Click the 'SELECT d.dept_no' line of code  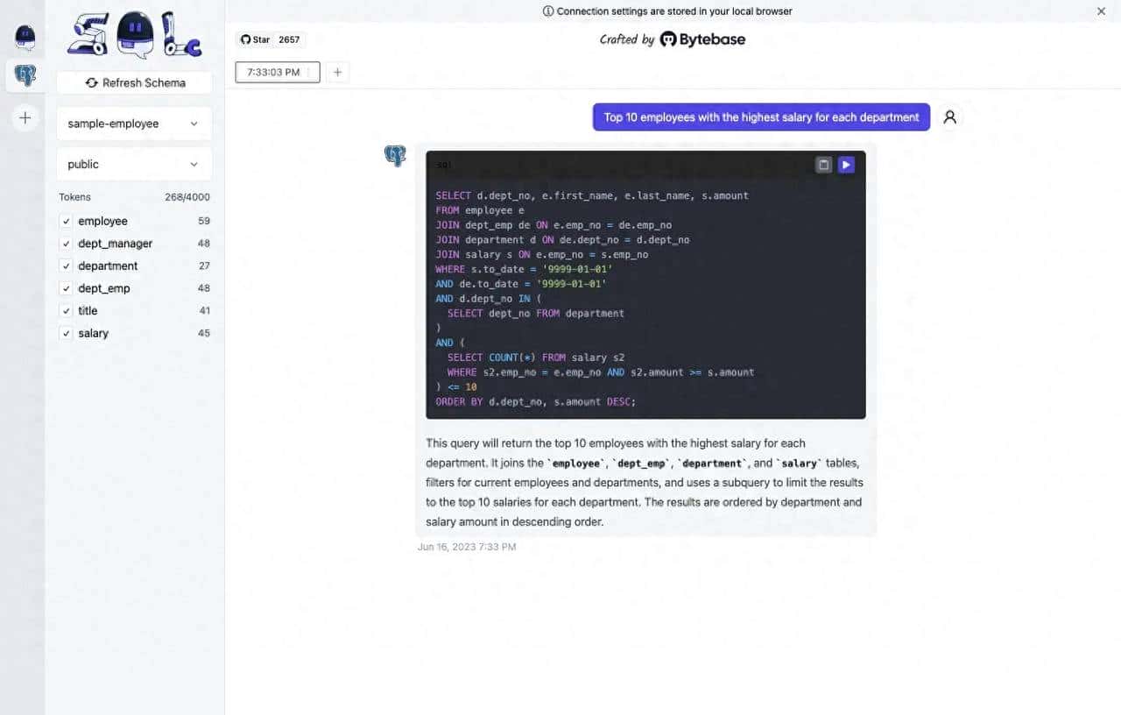click(592, 195)
